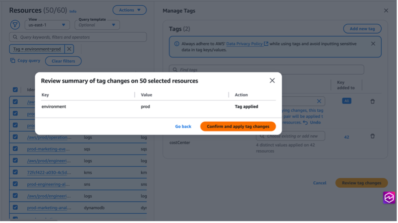This screenshot has height=223, width=398.
Task: Confirm and apply tag changes
Action: (x=238, y=126)
